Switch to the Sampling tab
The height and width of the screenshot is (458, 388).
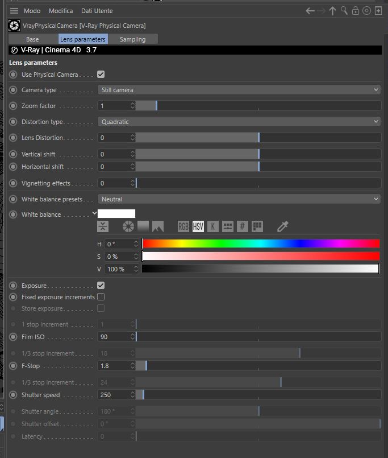point(133,39)
